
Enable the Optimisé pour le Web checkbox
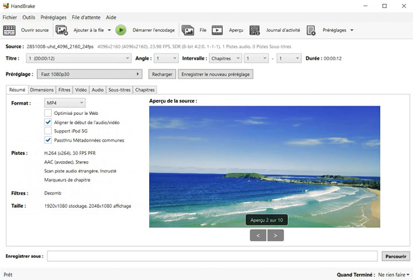click(48, 113)
